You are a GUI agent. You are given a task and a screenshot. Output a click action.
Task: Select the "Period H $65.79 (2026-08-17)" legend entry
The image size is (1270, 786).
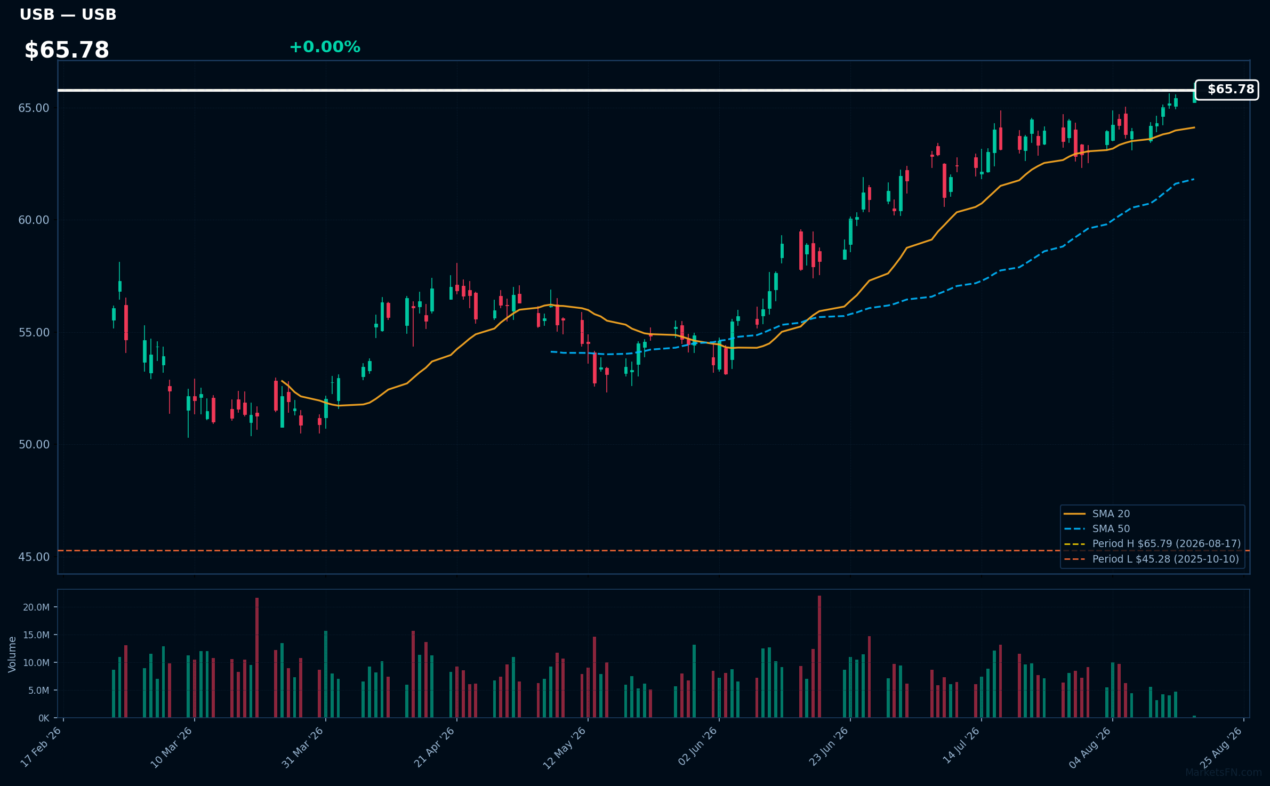pos(1167,543)
